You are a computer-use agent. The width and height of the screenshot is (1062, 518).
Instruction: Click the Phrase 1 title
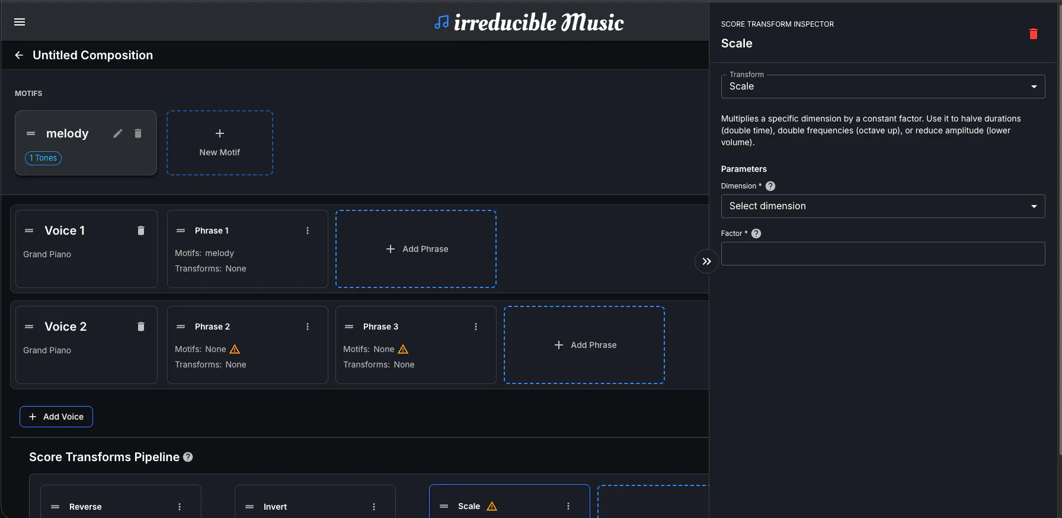pos(212,231)
